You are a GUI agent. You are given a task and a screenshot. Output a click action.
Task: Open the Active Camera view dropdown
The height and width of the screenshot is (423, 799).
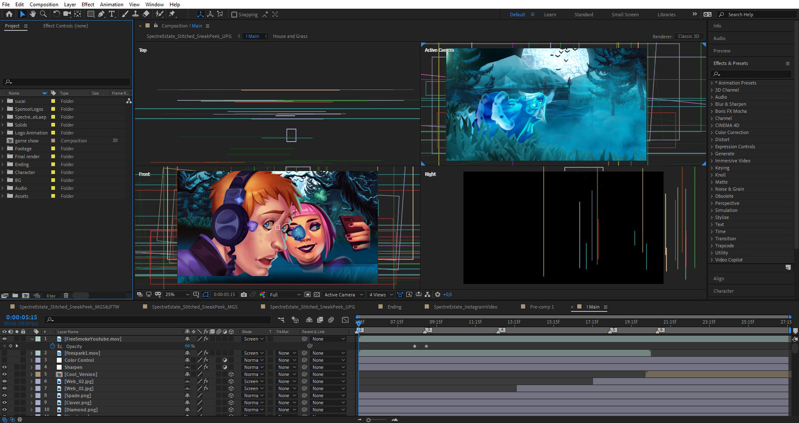coord(344,295)
